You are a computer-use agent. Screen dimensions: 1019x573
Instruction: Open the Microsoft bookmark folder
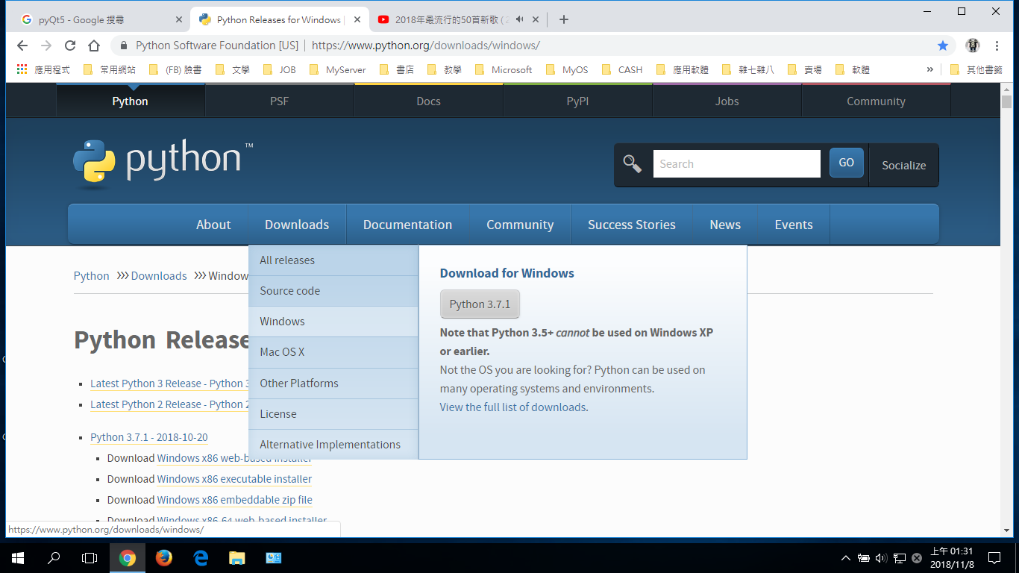[503, 69]
